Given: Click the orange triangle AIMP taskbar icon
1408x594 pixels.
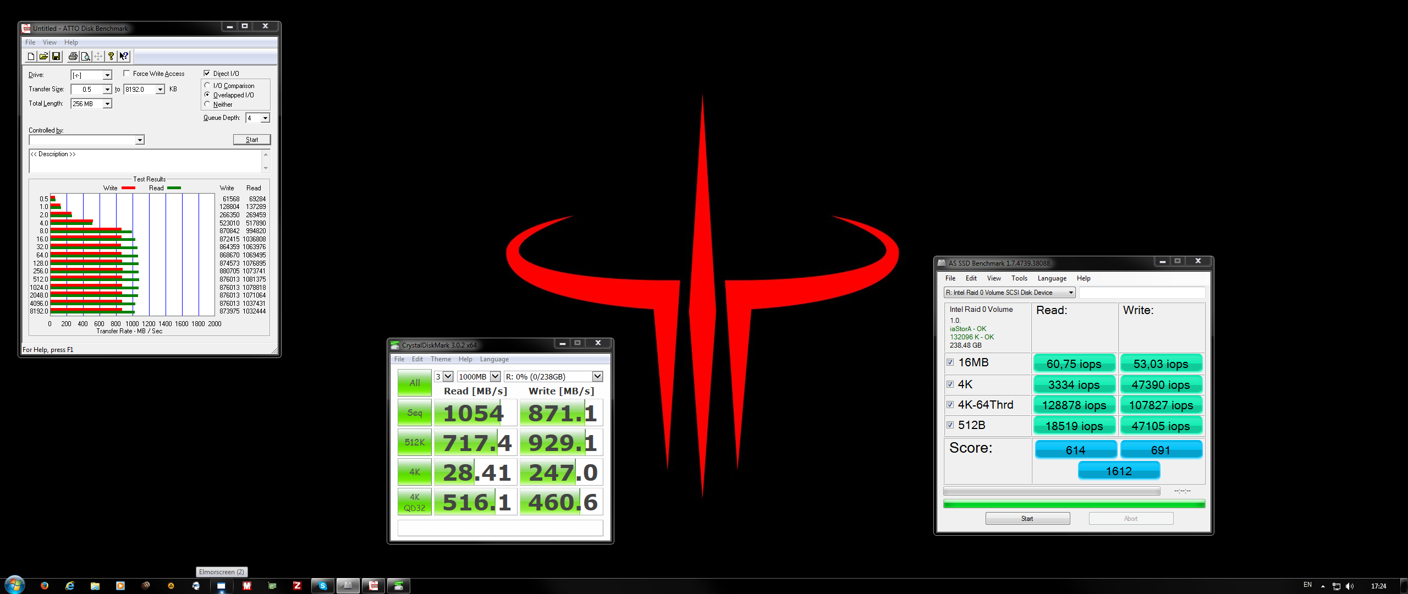Looking at the screenshot, I should pyautogui.click(x=171, y=586).
